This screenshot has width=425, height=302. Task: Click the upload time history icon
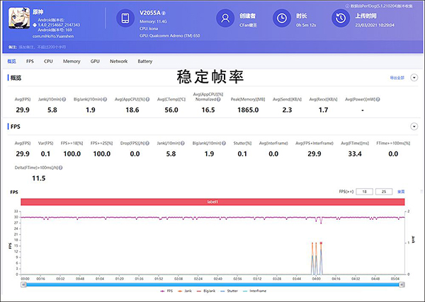[339, 18]
